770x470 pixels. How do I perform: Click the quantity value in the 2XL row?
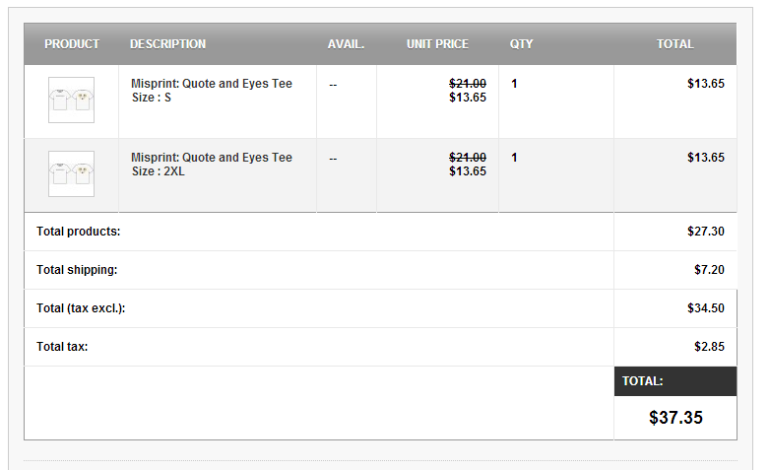pos(514,158)
